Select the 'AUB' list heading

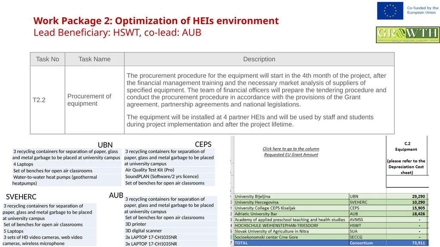(x=116, y=195)
